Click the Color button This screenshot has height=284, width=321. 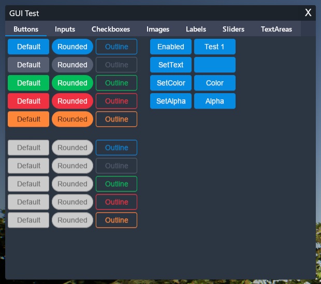click(x=215, y=83)
